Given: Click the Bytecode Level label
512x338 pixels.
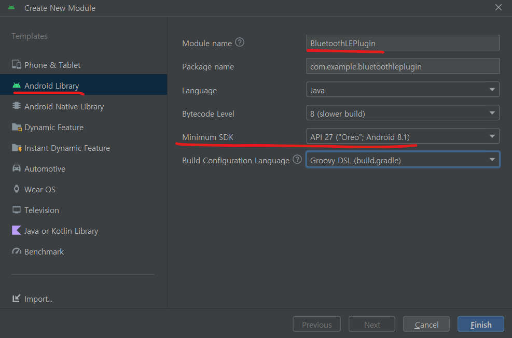Looking at the screenshot, I should (x=208, y=114).
